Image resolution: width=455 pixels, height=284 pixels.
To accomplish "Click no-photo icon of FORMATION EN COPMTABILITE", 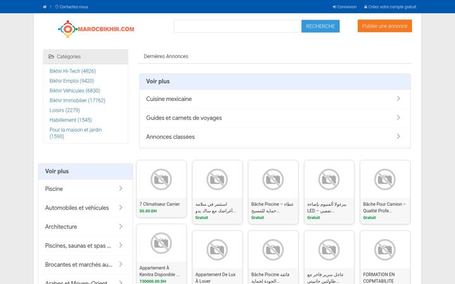I will click(x=385, y=250).
